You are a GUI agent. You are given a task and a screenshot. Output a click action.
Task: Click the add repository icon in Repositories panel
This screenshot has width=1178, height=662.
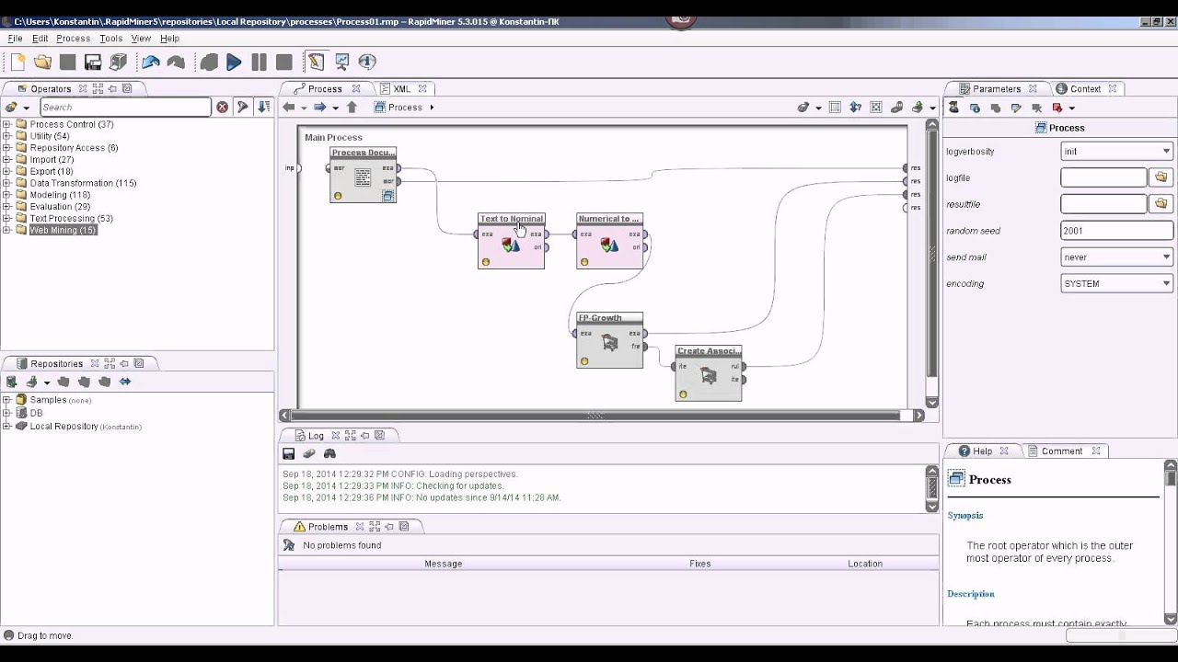[x=11, y=382]
